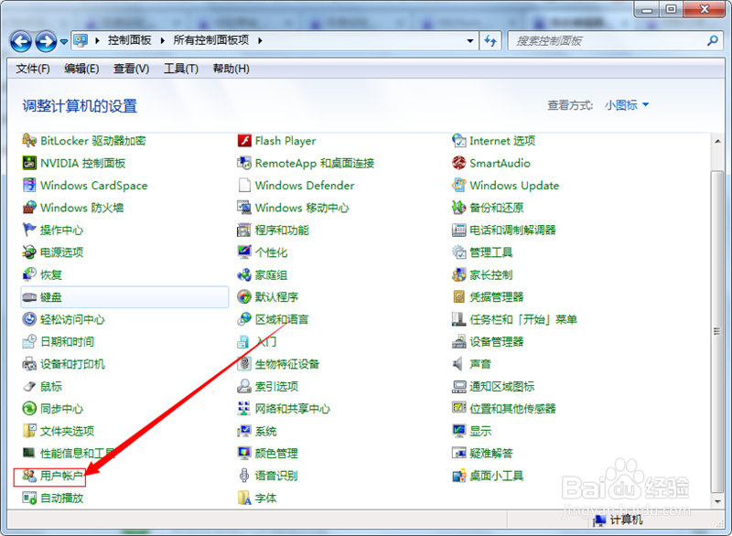This screenshot has height=536, width=732.
Task: Open the 凭据管理器 icon
Action: click(x=459, y=296)
